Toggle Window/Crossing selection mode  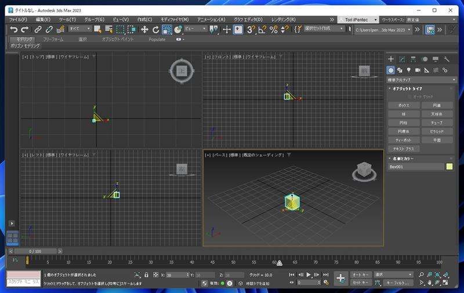pyautogui.click(x=132, y=29)
